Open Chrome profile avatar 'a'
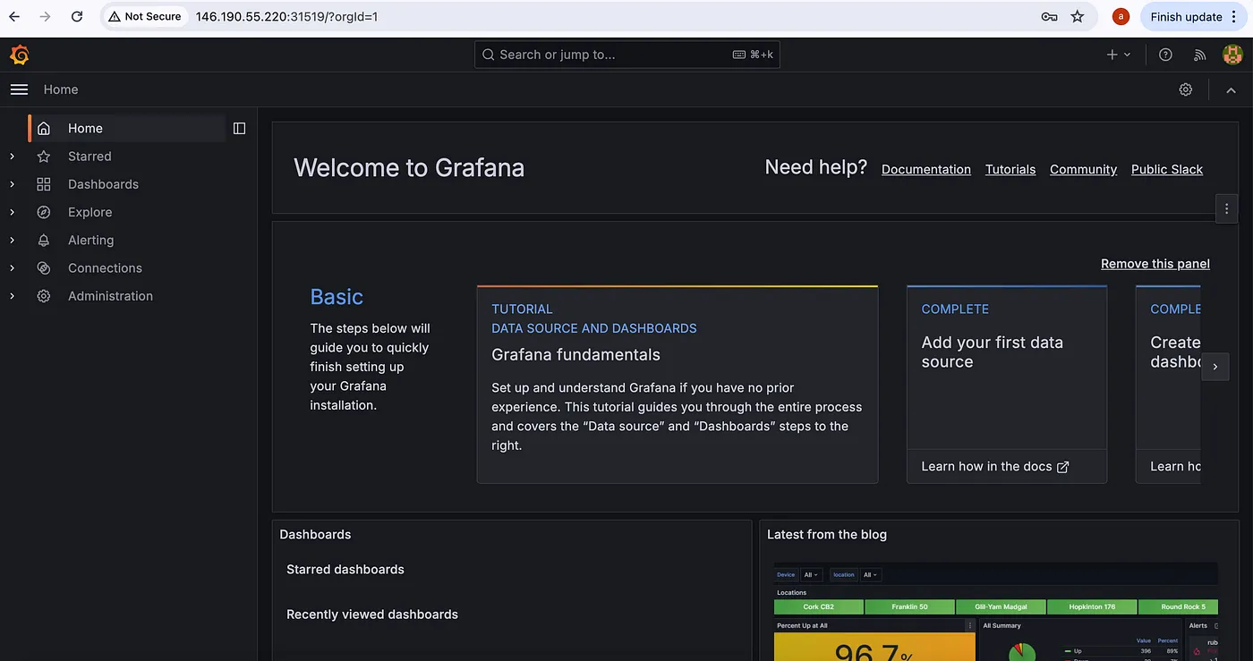1253x661 pixels. pyautogui.click(x=1121, y=16)
